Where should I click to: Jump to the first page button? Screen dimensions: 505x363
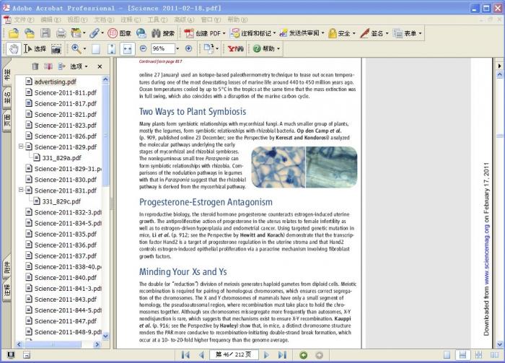(185, 355)
